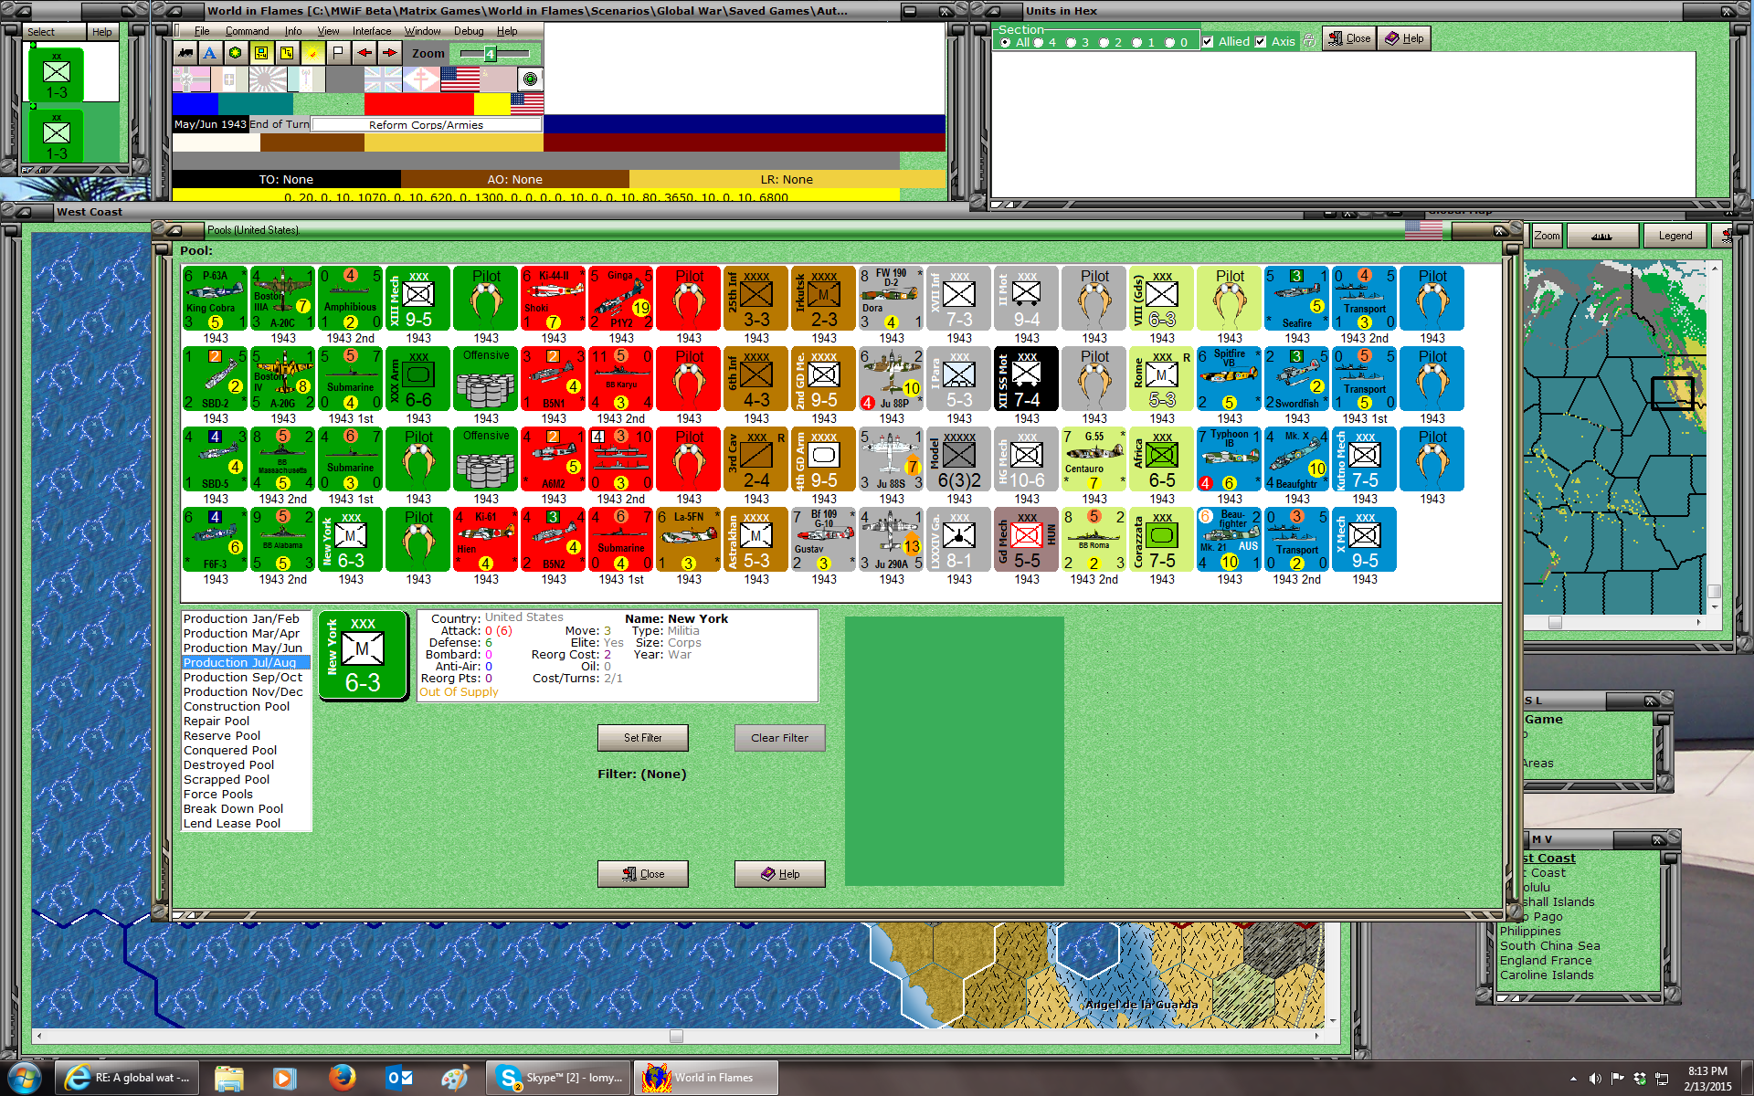Select the first Offensive chit oil barrels counter
This screenshot has width=1754, height=1096.
486,379
